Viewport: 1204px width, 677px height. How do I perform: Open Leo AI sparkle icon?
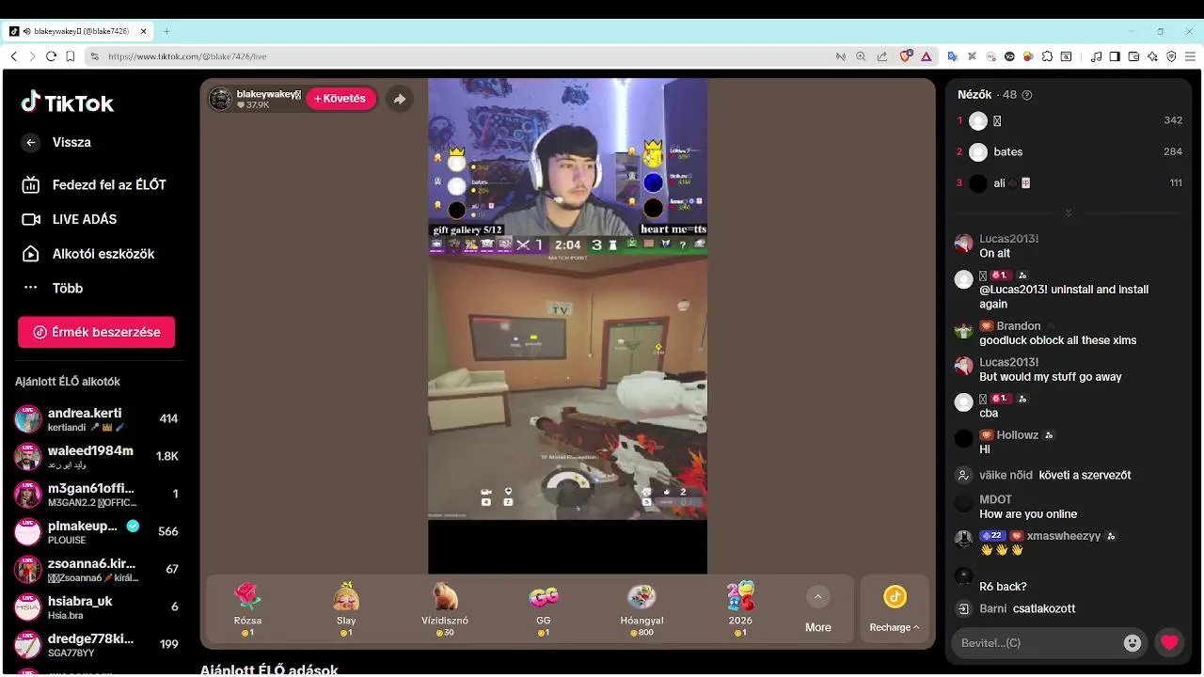point(1152,56)
